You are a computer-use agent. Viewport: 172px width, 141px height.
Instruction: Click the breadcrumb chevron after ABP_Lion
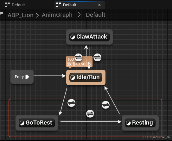click(37, 15)
